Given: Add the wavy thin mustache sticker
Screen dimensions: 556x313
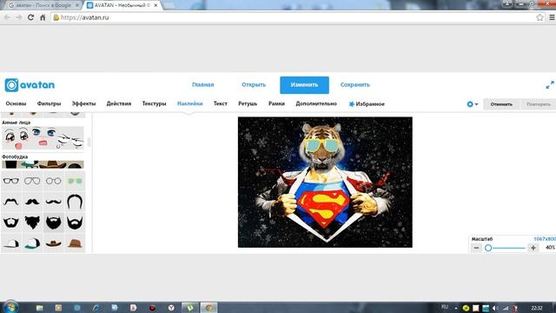Looking at the screenshot, I should 54,202.
